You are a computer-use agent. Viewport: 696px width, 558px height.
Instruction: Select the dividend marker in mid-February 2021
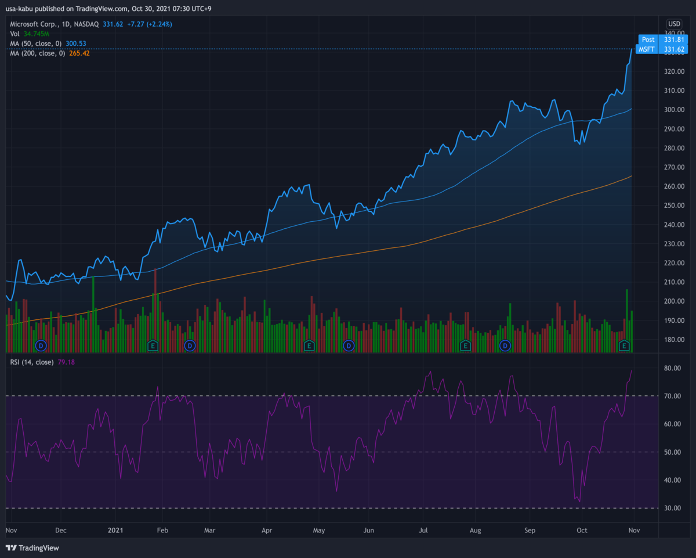click(190, 345)
